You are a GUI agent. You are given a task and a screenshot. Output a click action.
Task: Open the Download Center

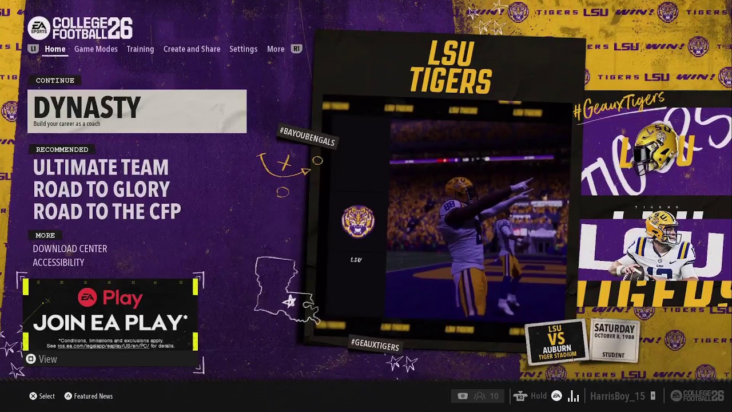70,249
